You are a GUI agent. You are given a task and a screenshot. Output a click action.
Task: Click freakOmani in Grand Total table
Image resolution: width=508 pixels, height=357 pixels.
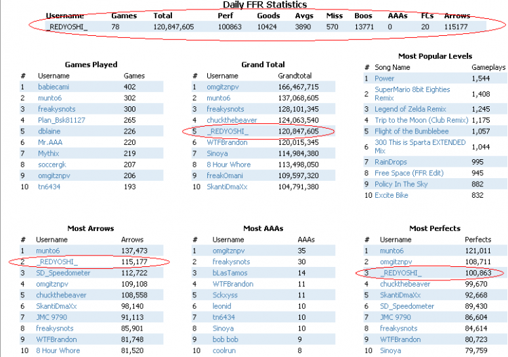(x=226, y=175)
